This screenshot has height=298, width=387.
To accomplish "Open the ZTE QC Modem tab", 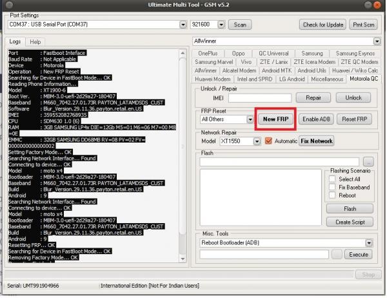I will point(359,62).
